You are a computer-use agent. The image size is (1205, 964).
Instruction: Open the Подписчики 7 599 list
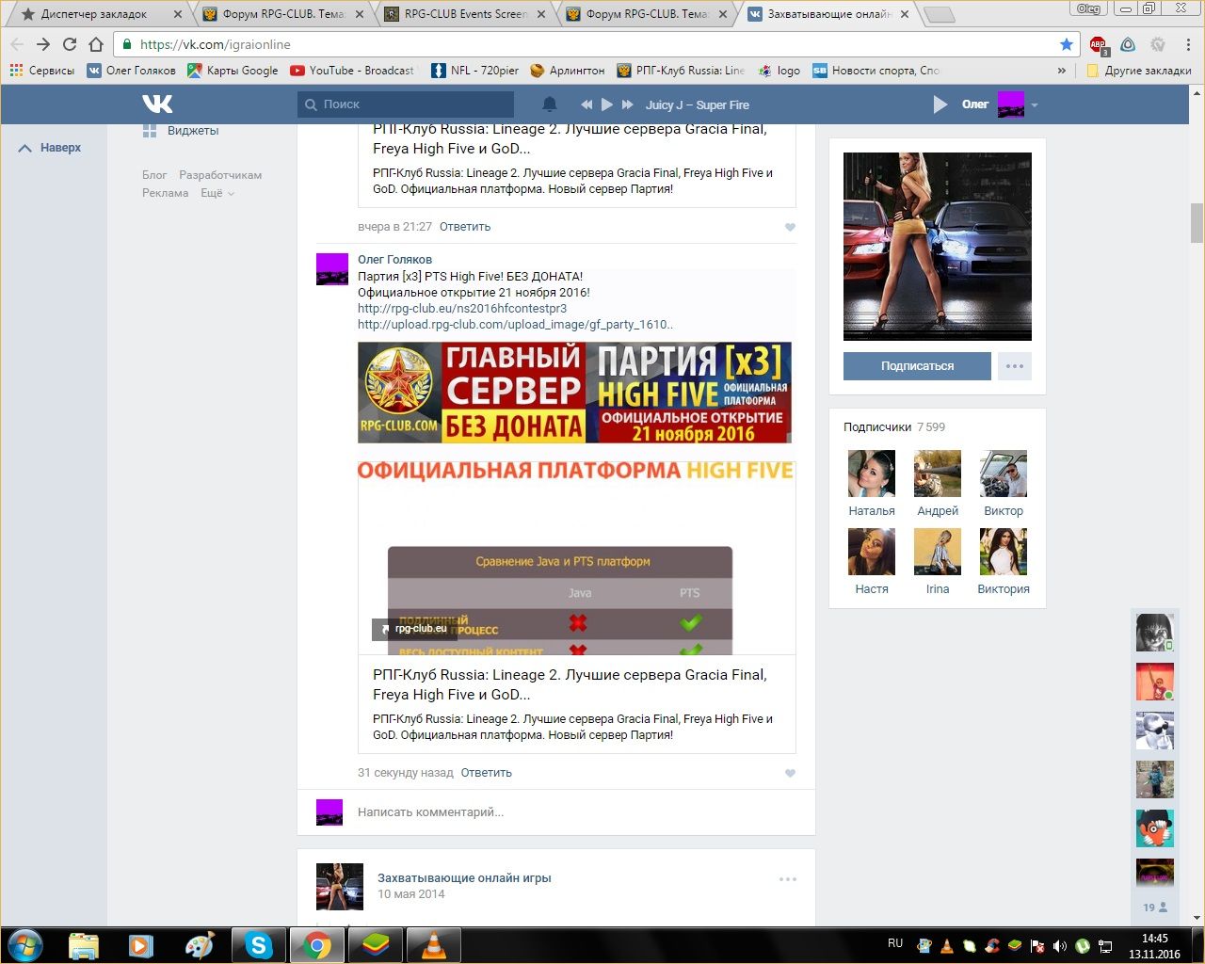tap(894, 427)
